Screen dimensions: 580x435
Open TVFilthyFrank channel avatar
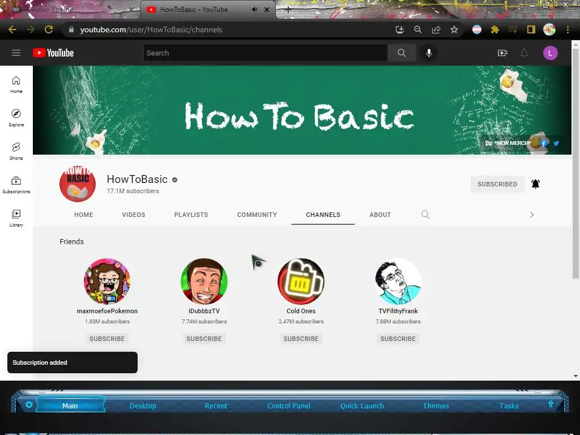[398, 281]
